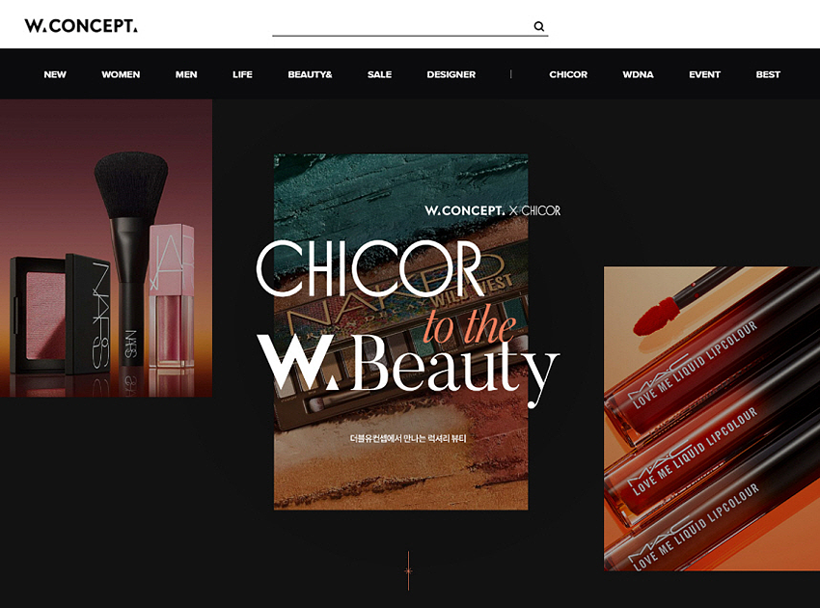The image size is (820, 608).
Task: Click the eyeshadow palette center banner
Action: click(x=400, y=463)
